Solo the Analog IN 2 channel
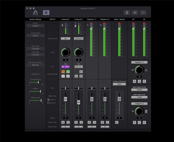Viewport: 174px width, 142px height. tap(81, 122)
